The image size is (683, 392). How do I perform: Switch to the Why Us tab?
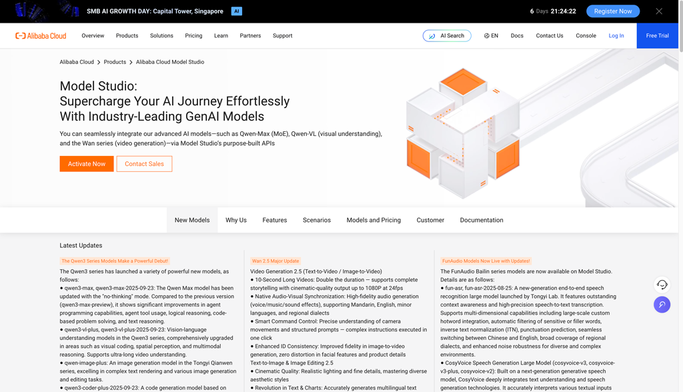point(235,220)
